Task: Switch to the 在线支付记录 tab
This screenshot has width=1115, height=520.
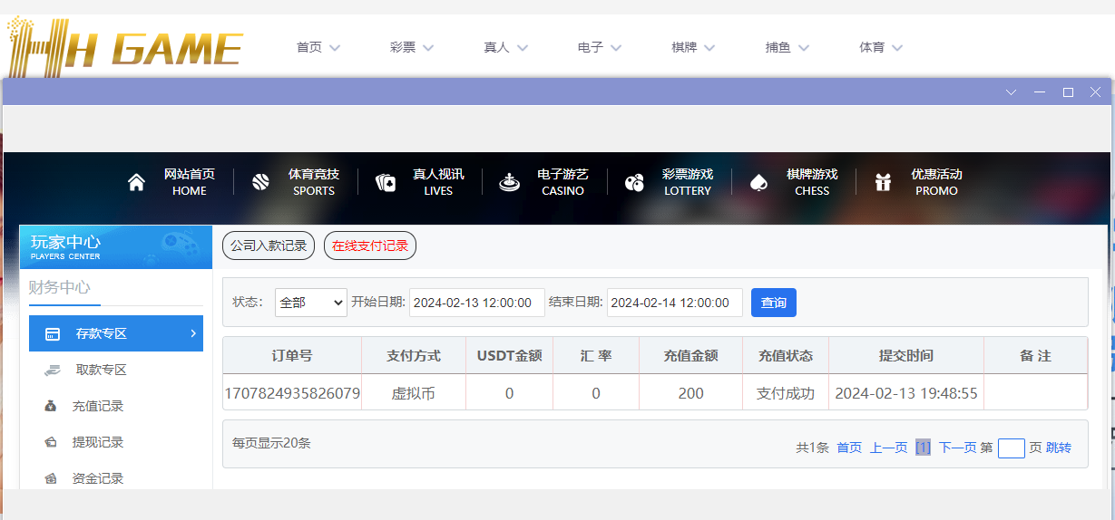Action: tap(369, 246)
